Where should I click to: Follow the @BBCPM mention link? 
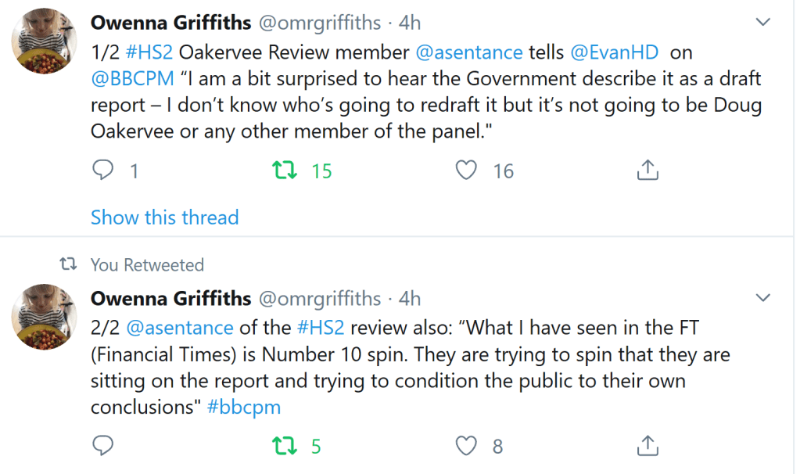132,79
